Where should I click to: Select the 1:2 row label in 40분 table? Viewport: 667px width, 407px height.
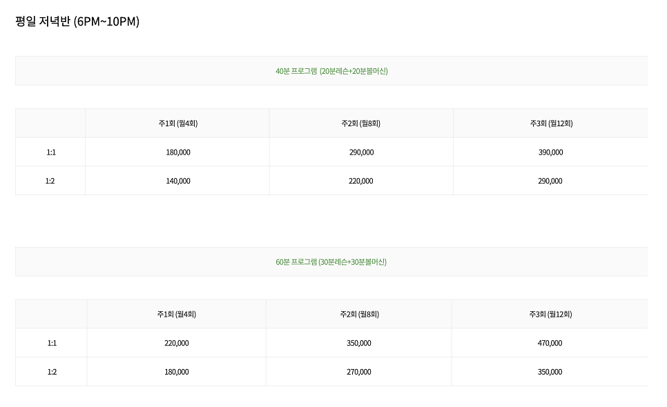coord(50,181)
